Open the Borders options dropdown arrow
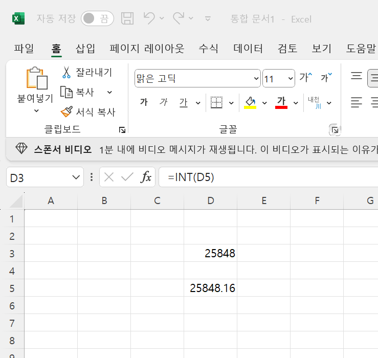This screenshot has width=378, height=358. pyautogui.click(x=231, y=103)
